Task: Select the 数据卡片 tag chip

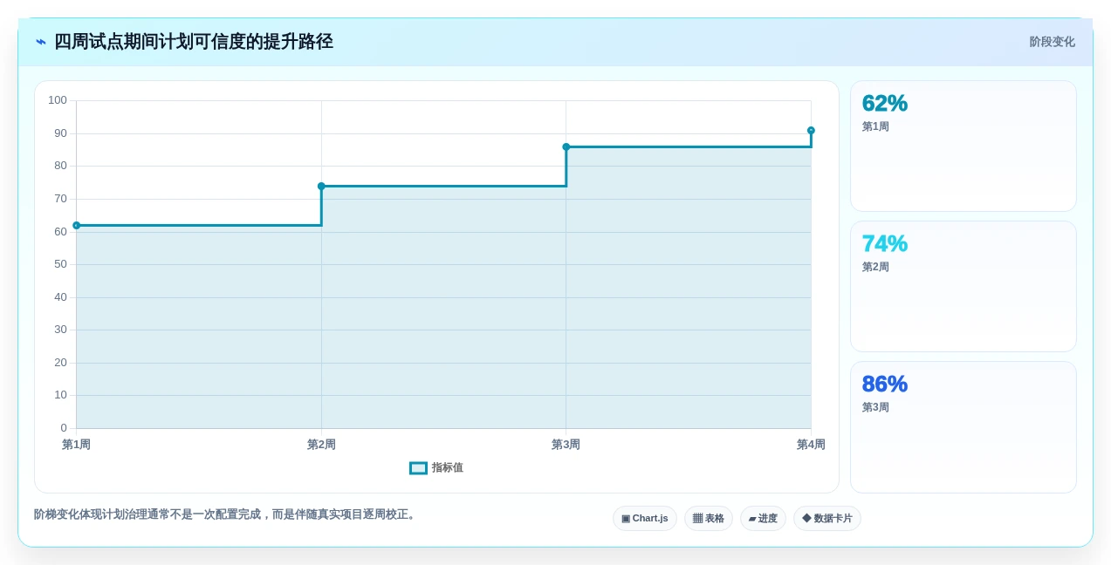Action: (827, 519)
